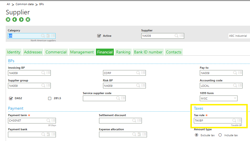250x141 pixels.
Task: Uncheck the Active checkbox
Action: coord(99,36)
